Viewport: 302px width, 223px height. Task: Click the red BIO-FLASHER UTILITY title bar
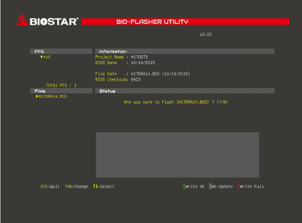(x=185, y=22)
